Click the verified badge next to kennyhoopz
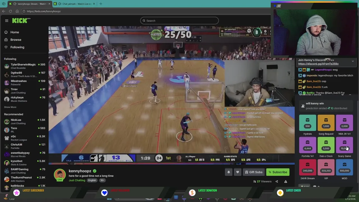 95,171
